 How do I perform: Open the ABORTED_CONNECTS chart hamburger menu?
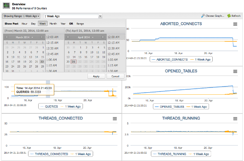(235, 24)
